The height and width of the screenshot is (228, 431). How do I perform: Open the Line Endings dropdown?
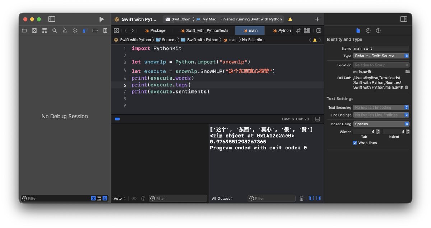click(x=381, y=115)
